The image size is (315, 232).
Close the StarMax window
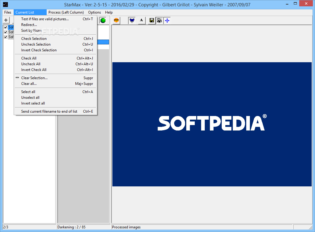(306, 3)
